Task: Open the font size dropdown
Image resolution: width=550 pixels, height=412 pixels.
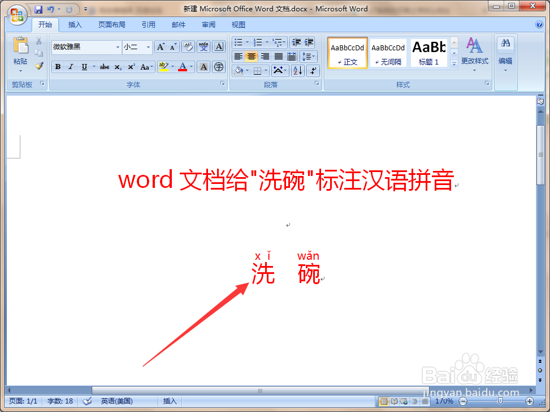Action: click(x=148, y=46)
